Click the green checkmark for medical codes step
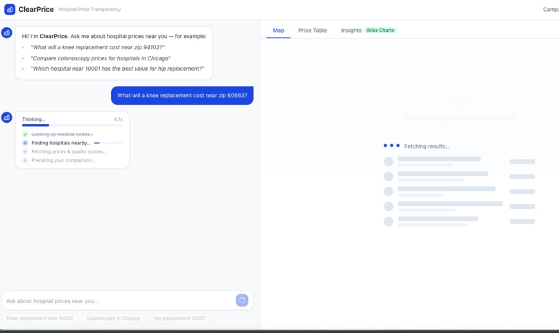 click(x=25, y=134)
